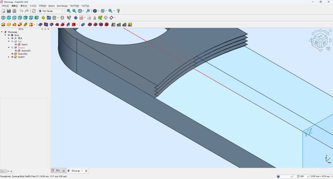Image resolution: width=333 pixels, height=179 pixels.
Task: Save the document with the floppy icon
Action: pos(14,11)
